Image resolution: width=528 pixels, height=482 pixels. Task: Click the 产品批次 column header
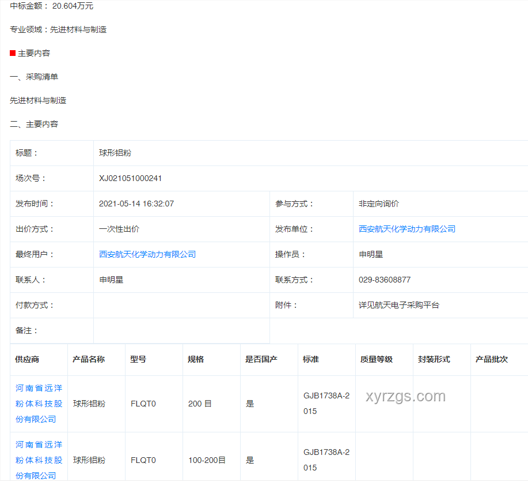[x=492, y=359]
